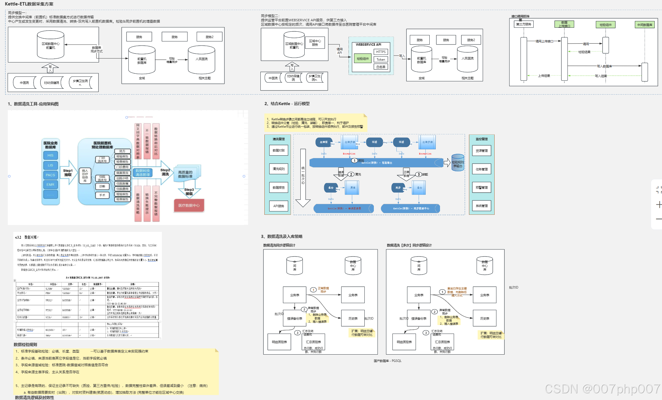Click the HTTPS box in WEBSERVICE API
The image size is (662, 400).
381,52
